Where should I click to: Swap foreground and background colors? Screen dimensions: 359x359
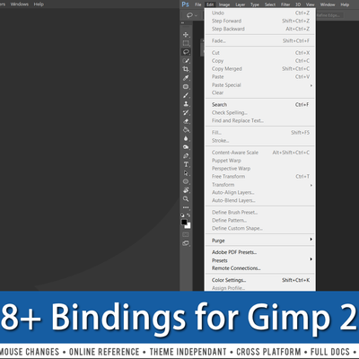tap(188, 215)
